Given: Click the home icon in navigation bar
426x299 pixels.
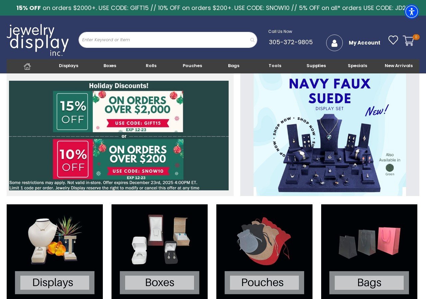Looking at the screenshot, I should (x=27, y=66).
